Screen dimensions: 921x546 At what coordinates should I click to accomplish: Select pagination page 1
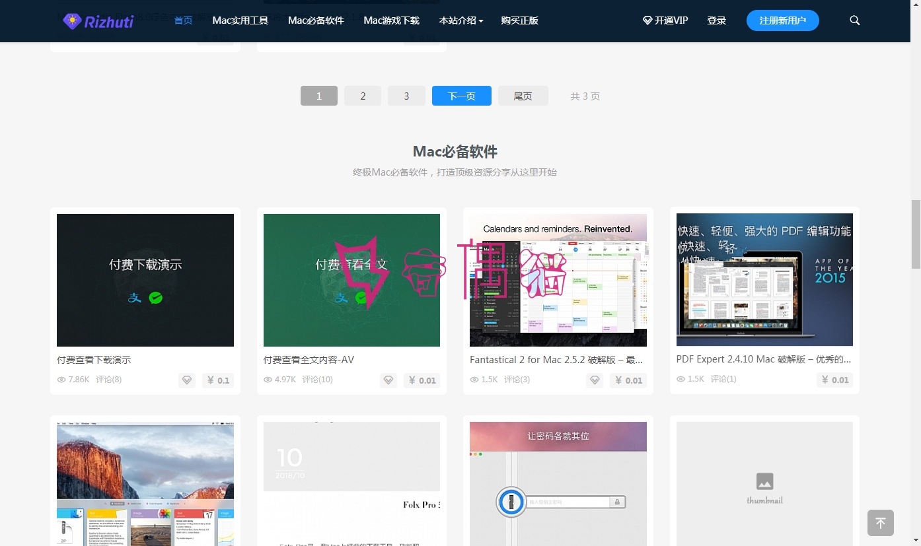[319, 96]
